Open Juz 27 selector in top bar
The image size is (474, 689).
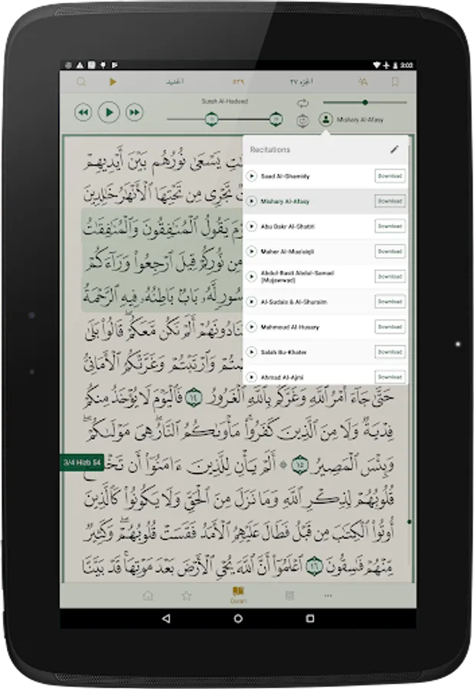(301, 82)
